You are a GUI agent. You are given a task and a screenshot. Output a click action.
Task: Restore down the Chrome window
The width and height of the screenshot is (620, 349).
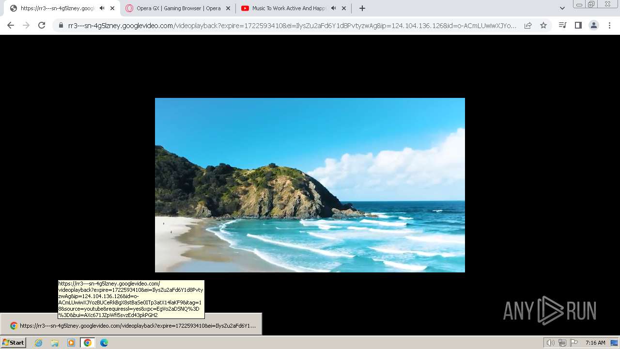pyautogui.click(x=591, y=4)
